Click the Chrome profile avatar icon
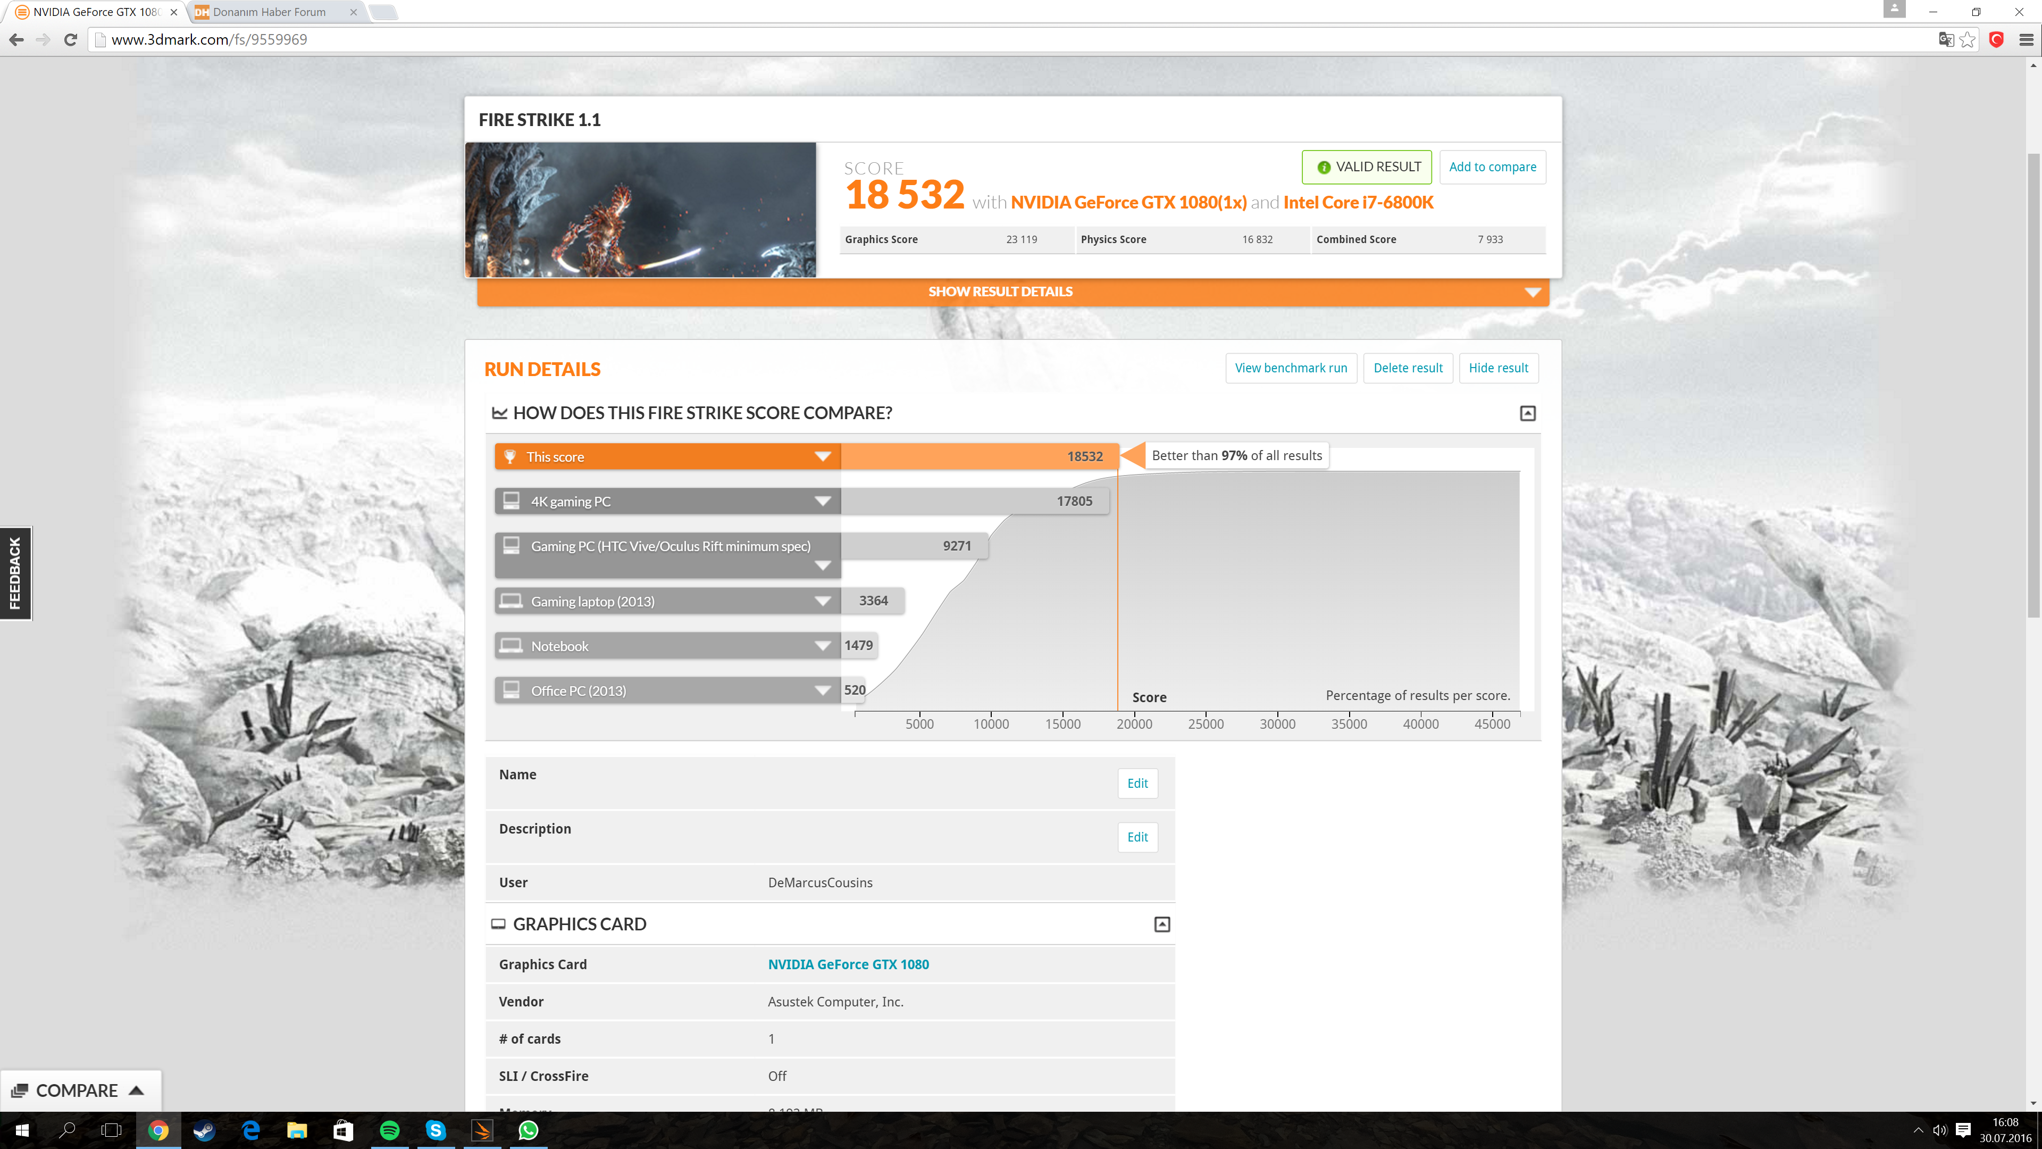 tap(1894, 9)
